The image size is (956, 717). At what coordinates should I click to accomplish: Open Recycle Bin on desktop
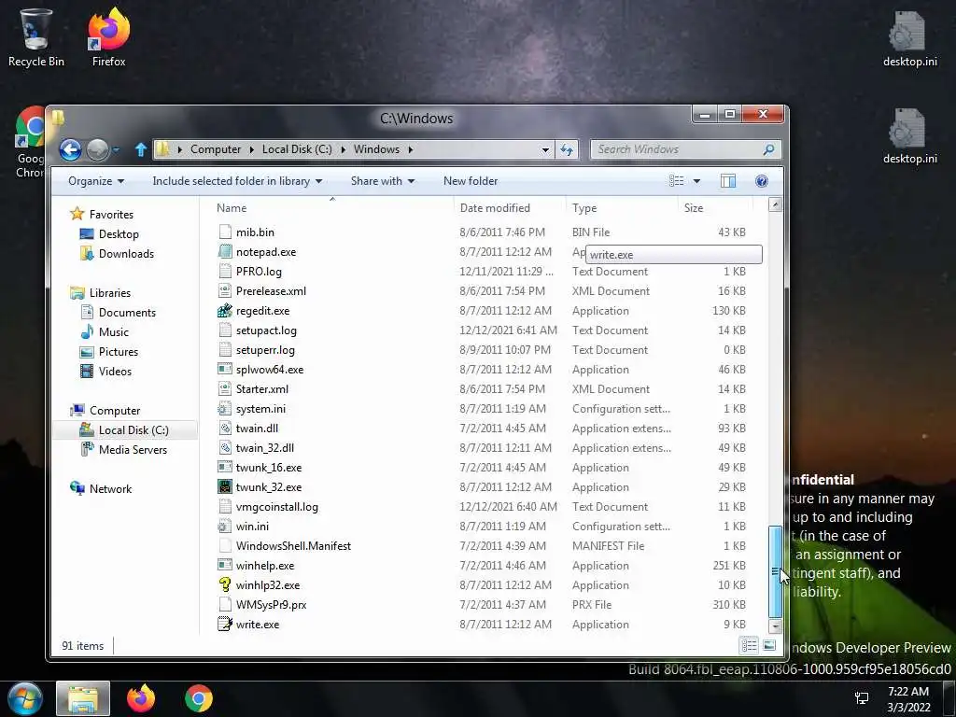tap(36, 37)
